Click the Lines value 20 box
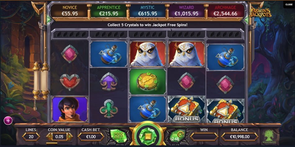Viewport: 295px width, 147px height. pos(31,137)
